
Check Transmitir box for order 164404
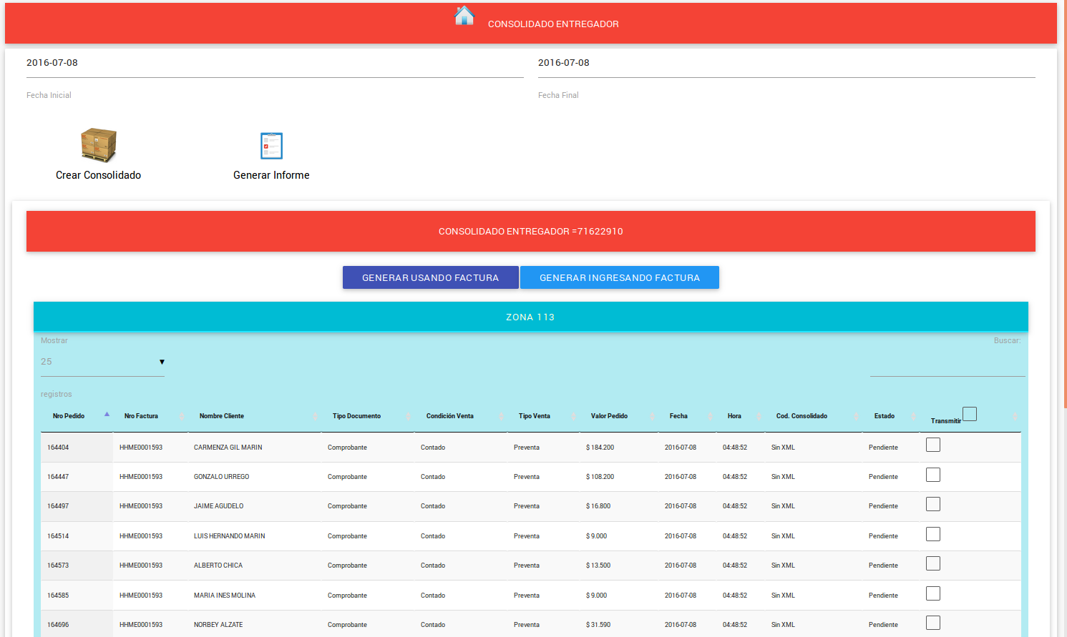pyautogui.click(x=933, y=445)
